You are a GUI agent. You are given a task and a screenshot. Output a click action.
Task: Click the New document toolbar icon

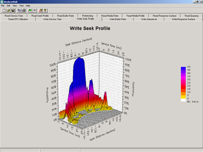[4, 11]
